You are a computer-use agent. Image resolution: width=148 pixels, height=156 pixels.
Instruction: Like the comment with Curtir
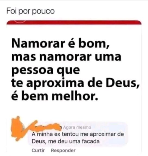(38, 150)
